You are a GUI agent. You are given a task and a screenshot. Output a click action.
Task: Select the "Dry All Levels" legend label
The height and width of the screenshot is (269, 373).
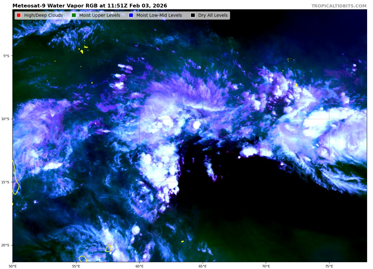click(x=213, y=16)
